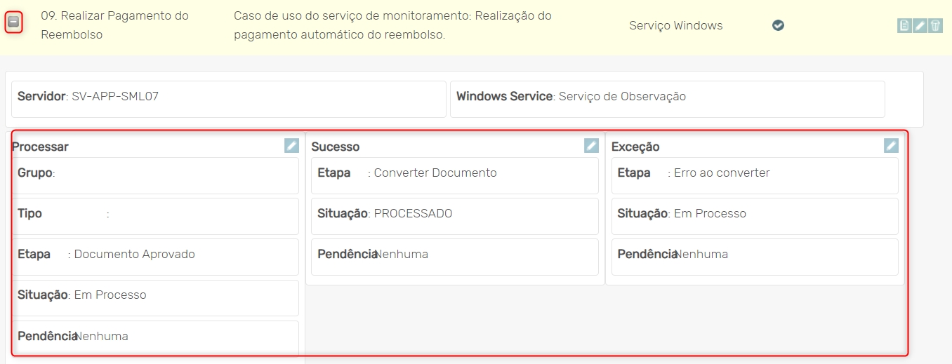This screenshot has width=952, height=364.
Task: Click the Etapa Erro ao converter field
Action: 755,175
